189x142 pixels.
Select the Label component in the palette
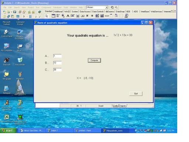[x=68, y=16]
